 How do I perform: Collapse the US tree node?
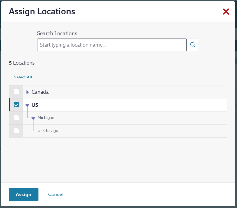(x=27, y=105)
